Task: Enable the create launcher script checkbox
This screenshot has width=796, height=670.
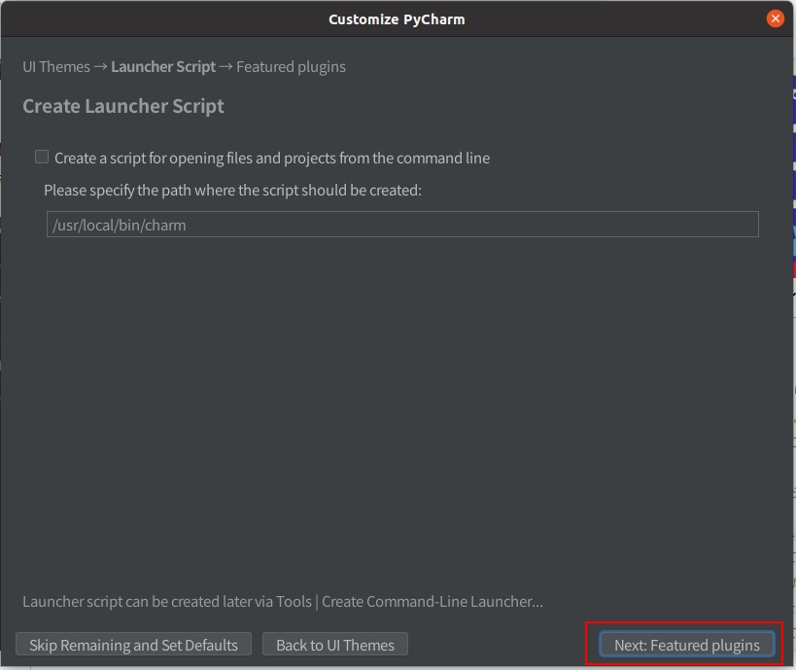Action: [42, 157]
